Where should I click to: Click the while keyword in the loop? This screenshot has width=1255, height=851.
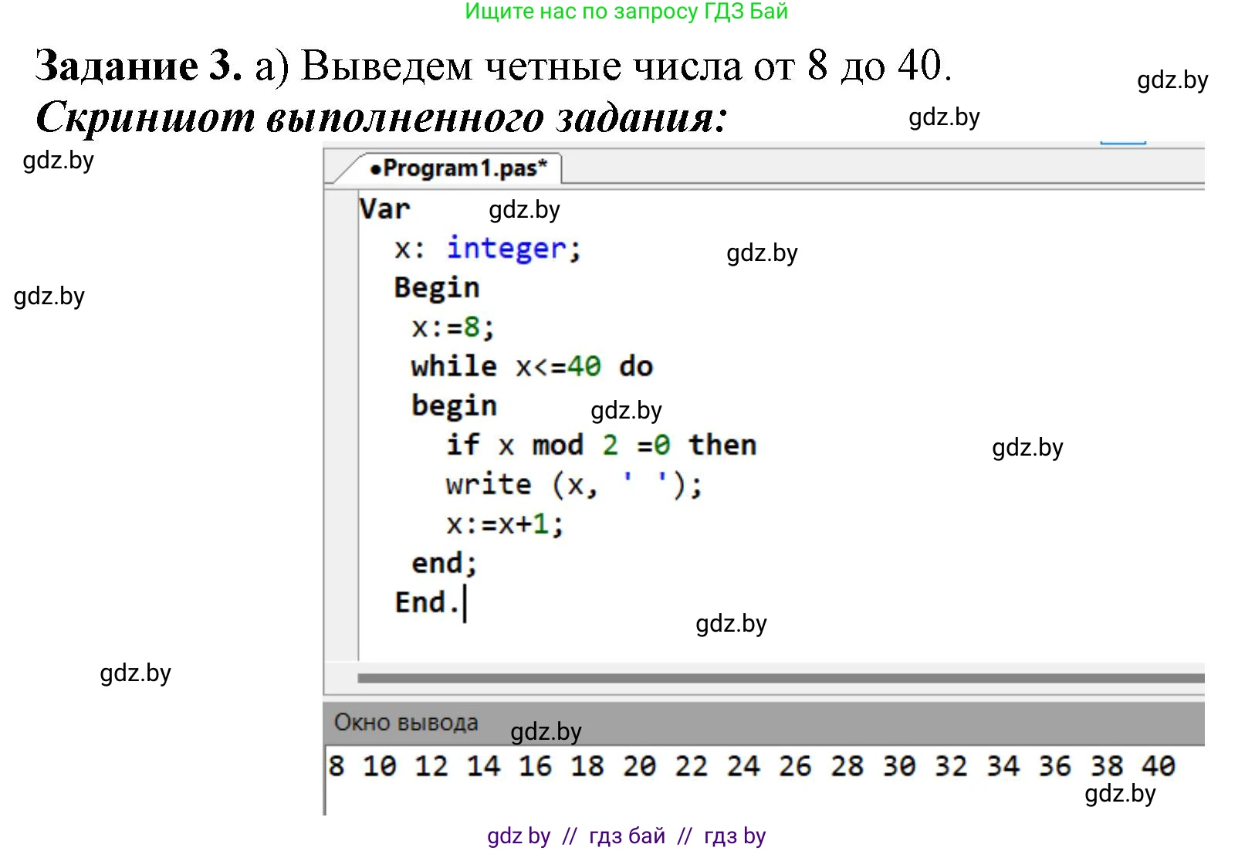(x=454, y=366)
